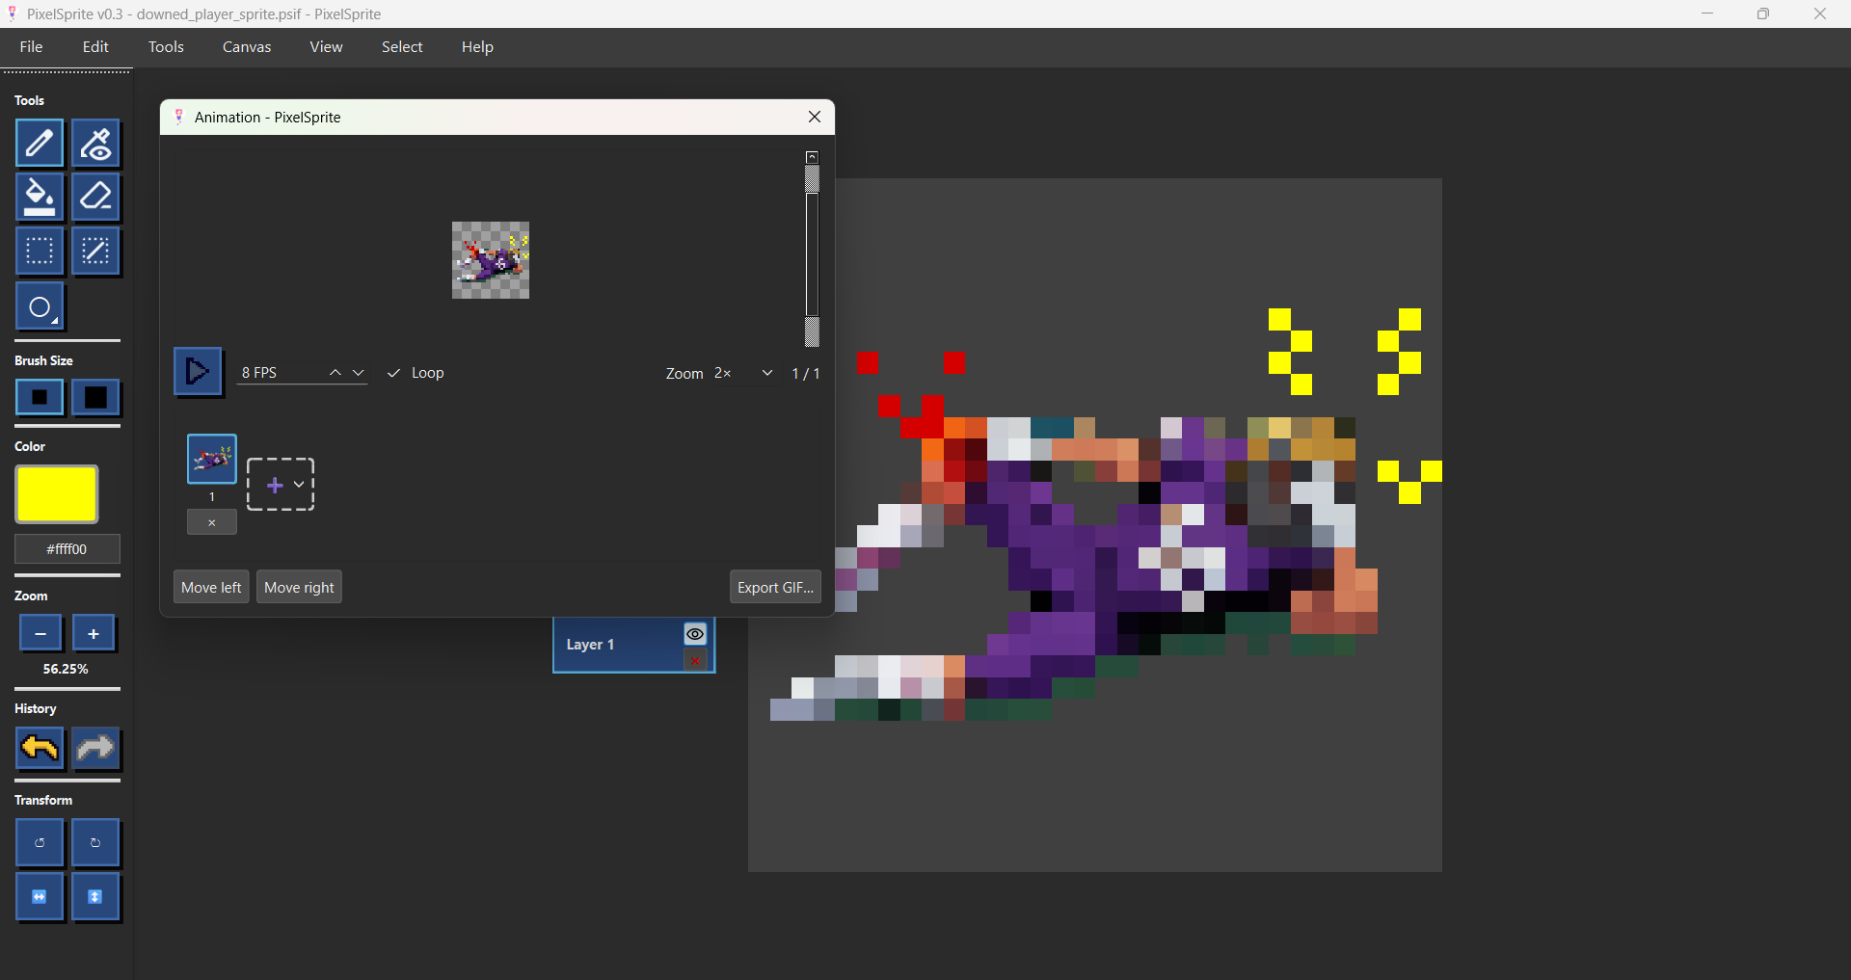Choose the small brush size

[40, 397]
